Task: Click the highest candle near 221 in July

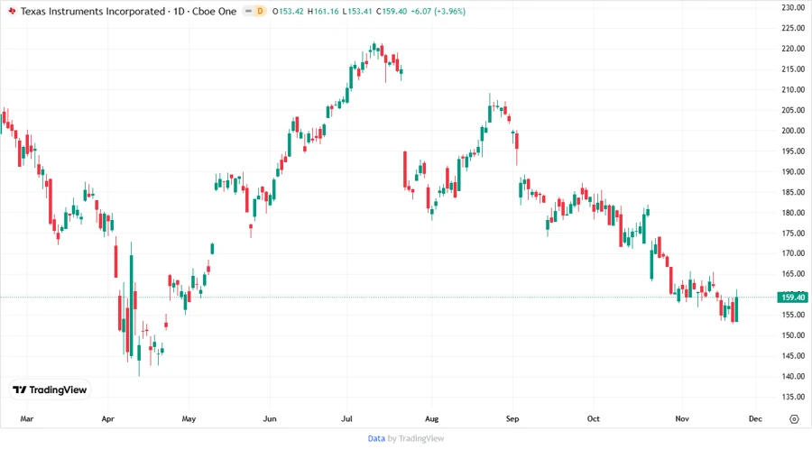Action: coord(374,48)
